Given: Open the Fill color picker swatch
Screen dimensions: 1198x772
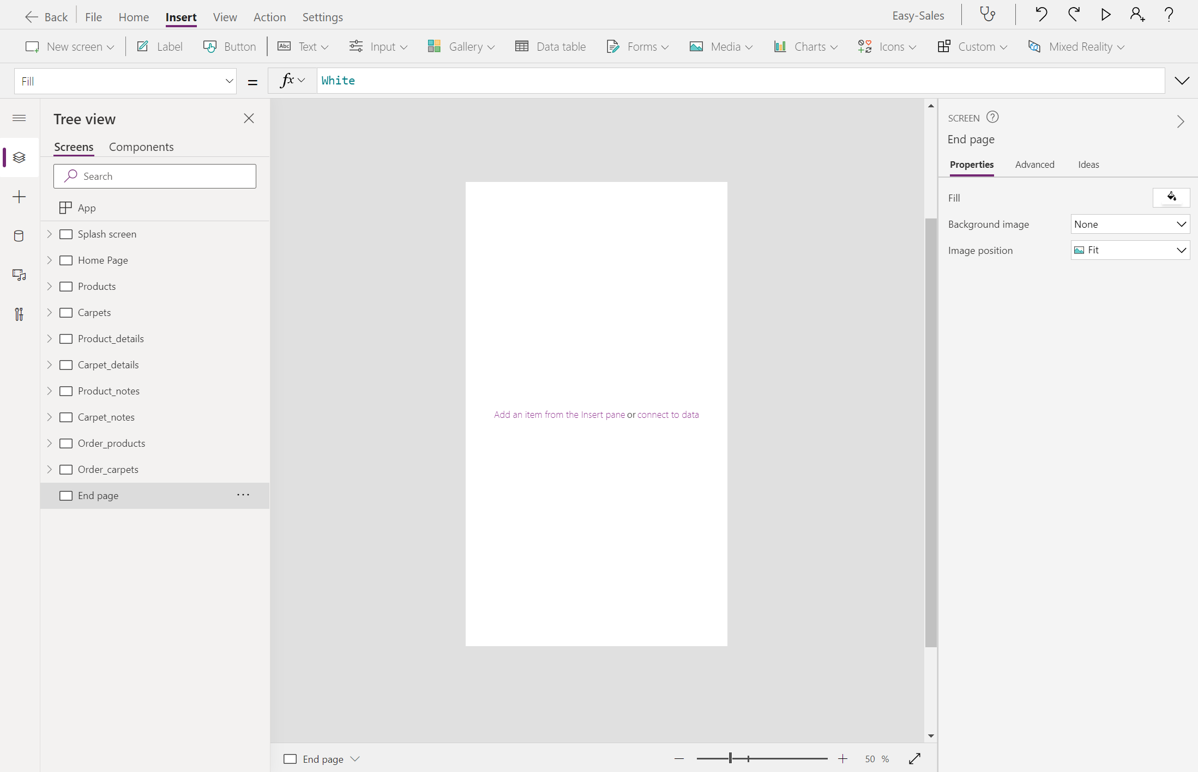Looking at the screenshot, I should click(x=1171, y=197).
